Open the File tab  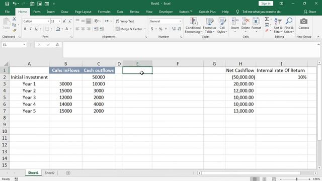click(7, 12)
